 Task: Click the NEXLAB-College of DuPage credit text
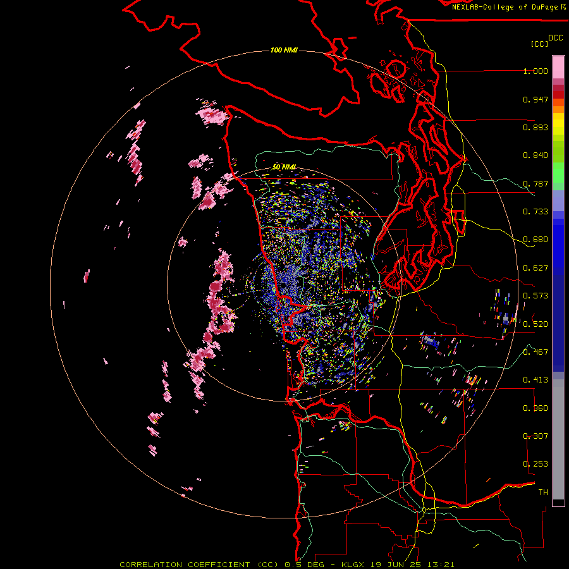click(x=508, y=7)
